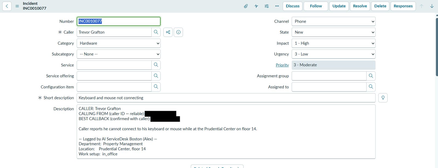Go to the previous record with up arrow
This screenshot has width=438, height=168.
[422, 6]
